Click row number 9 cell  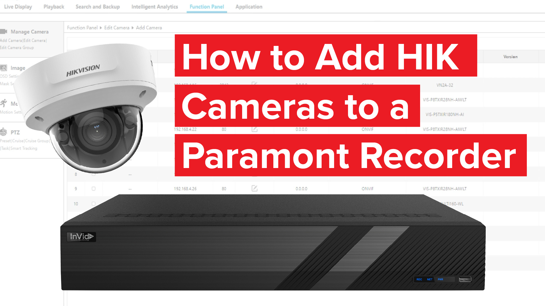pyautogui.click(x=76, y=189)
